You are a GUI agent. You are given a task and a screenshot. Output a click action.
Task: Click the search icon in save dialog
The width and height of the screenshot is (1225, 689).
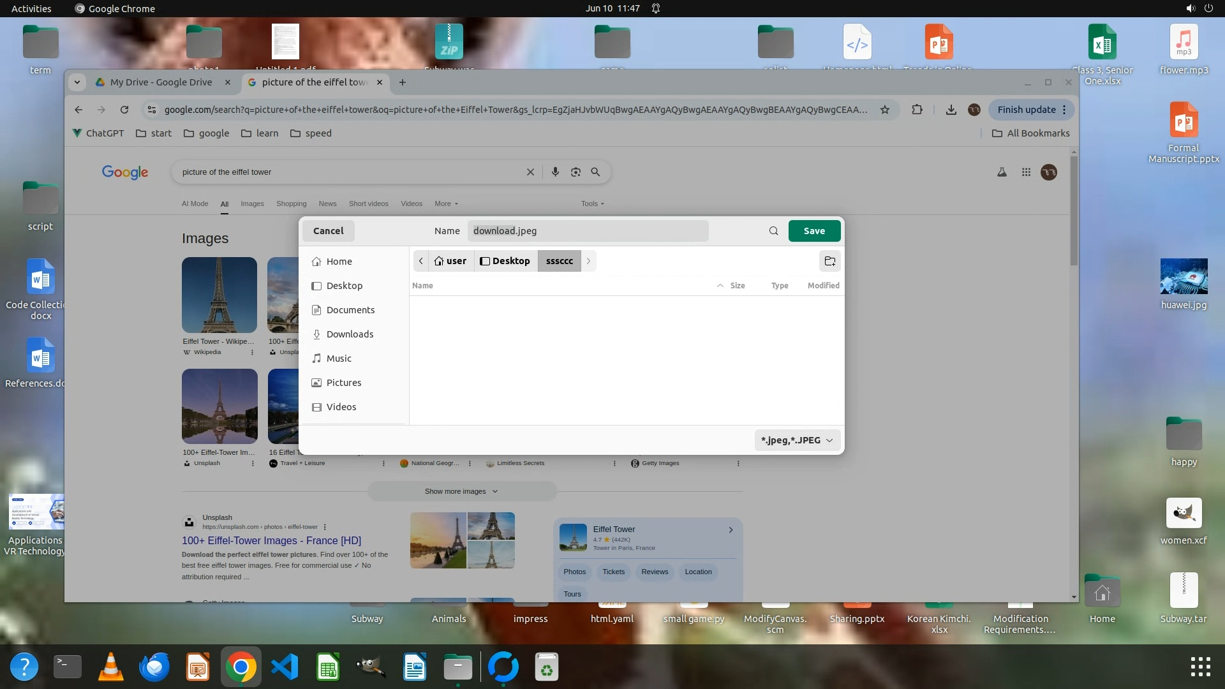pos(773,231)
